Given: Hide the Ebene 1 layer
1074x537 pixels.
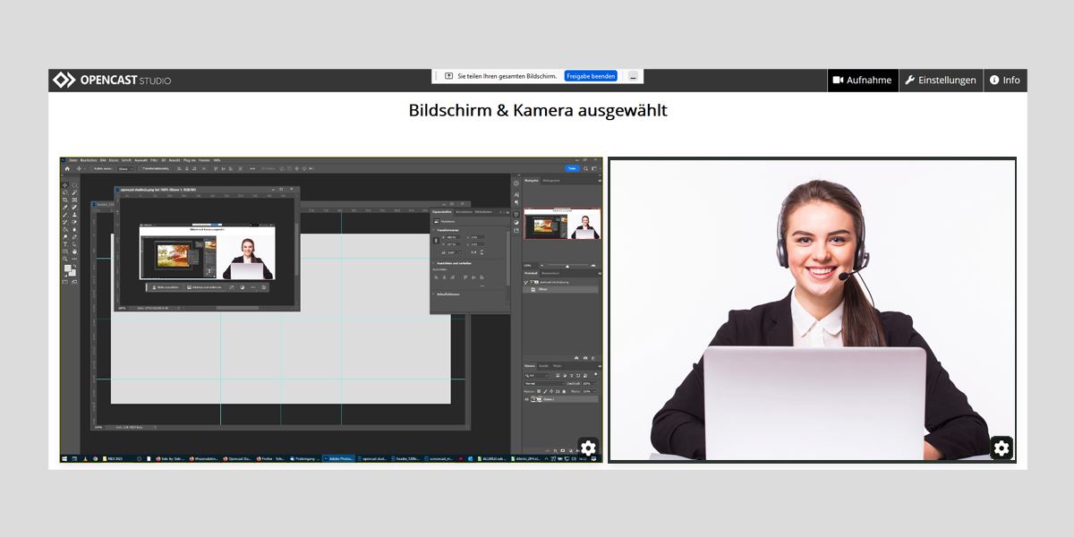Looking at the screenshot, I should pos(526,399).
